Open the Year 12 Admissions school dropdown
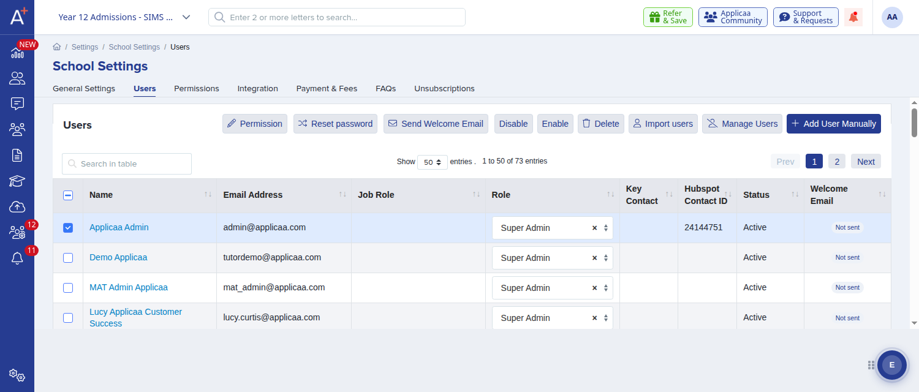The image size is (919, 392). tap(124, 17)
